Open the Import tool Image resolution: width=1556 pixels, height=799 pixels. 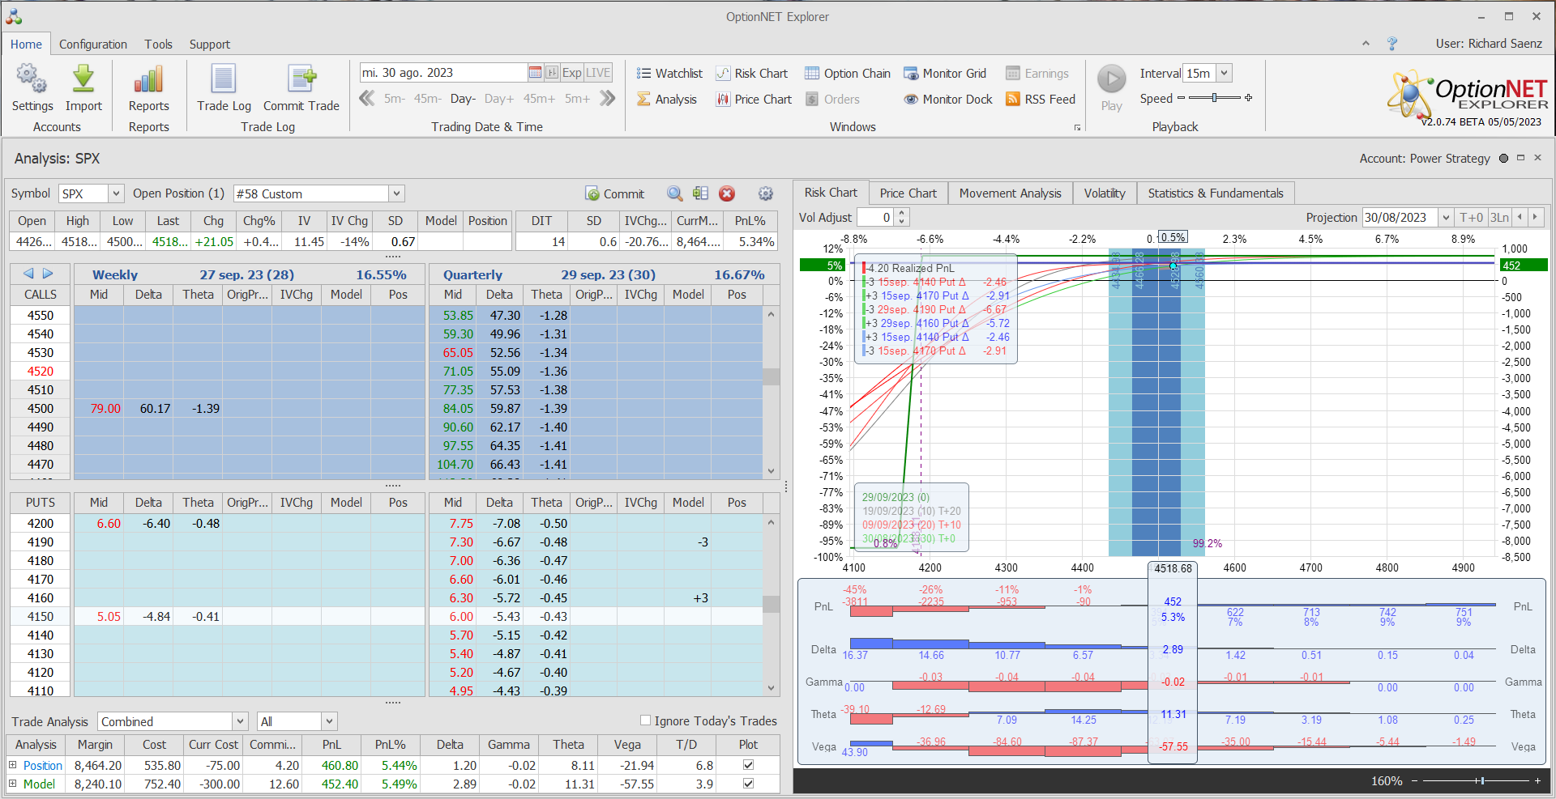pos(83,80)
